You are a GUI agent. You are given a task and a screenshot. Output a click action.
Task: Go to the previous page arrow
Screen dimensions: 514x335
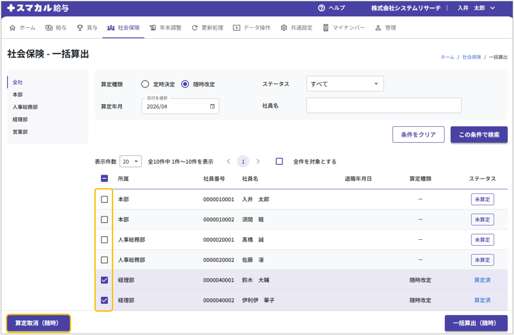[228, 162]
